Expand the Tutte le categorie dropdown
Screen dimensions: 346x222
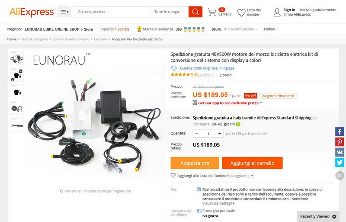(169, 12)
